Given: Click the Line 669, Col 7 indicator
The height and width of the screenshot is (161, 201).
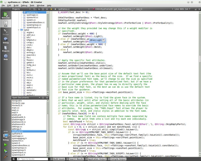Looking at the screenshot, I should [182, 9].
